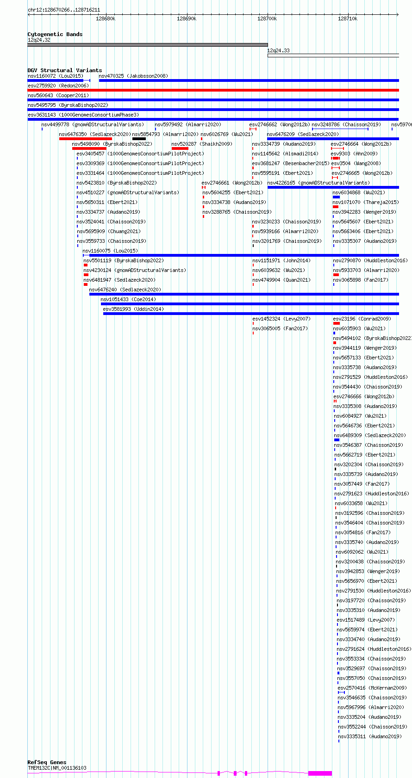
Task: Select variant nsv1071070 (Thareja2015)
Action: coord(366,202)
